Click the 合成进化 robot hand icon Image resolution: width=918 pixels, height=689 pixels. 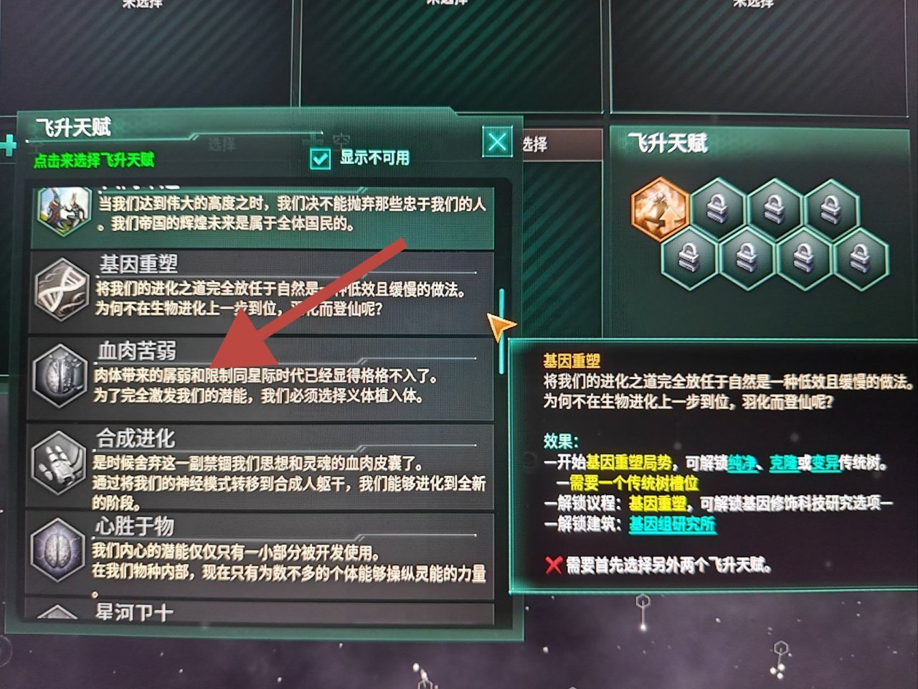click(x=60, y=462)
